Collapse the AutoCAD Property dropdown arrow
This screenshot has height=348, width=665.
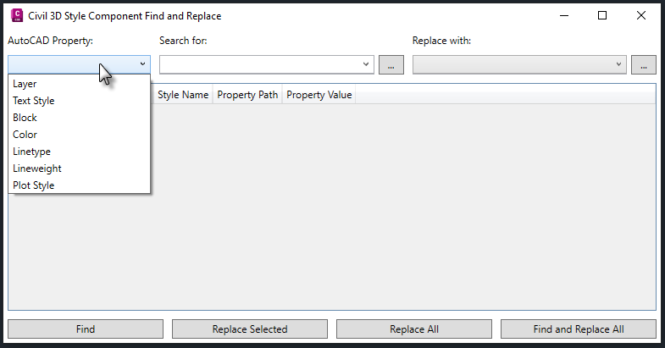click(142, 64)
